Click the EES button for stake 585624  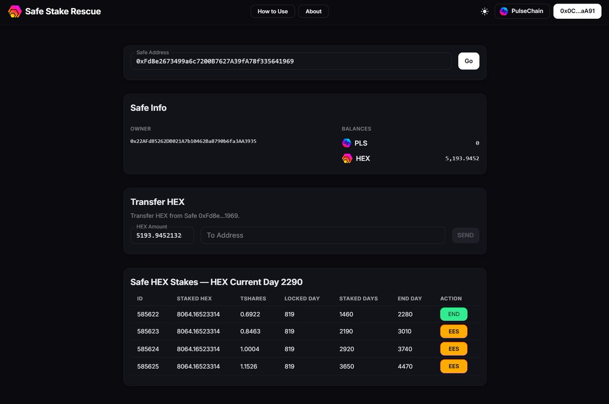tap(454, 349)
